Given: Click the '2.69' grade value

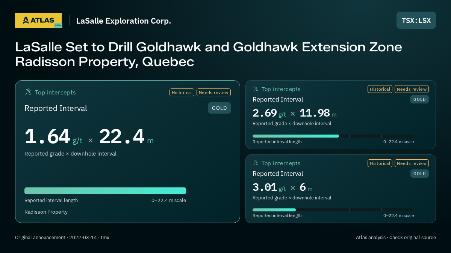Looking at the screenshot, I should click(x=265, y=113).
